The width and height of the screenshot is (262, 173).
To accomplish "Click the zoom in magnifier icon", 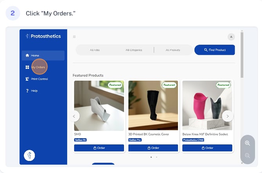I will click(248, 143).
